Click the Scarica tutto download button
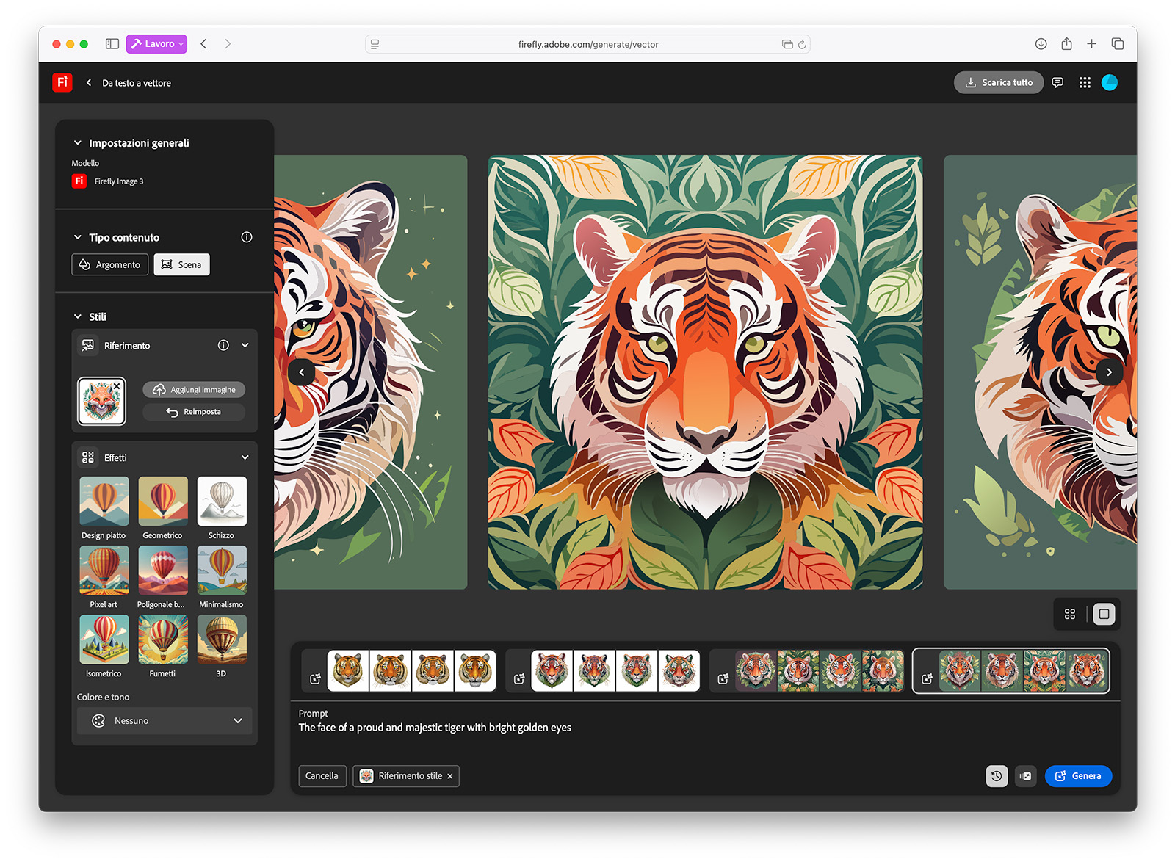 tap(999, 82)
